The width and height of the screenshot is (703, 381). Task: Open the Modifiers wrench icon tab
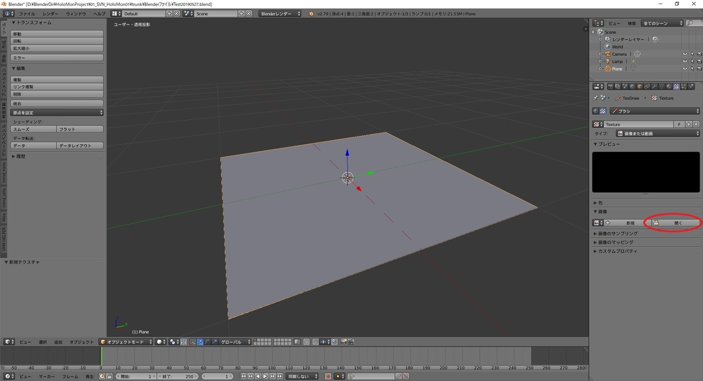coord(654,86)
